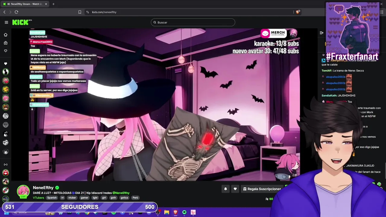Click NeneEfthy verified badge
The height and width of the screenshot is (217, 386).
coord(57,187)
